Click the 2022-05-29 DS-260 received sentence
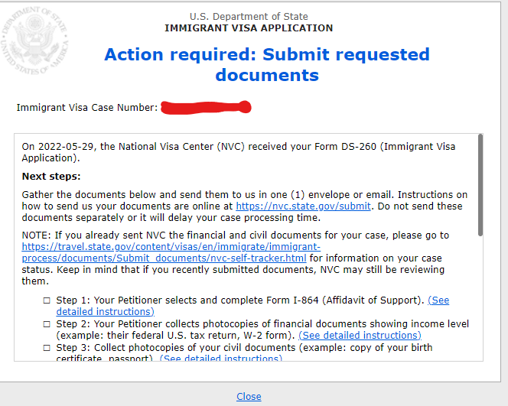This screenshot has width=508, height=406. (x=239, y=152)
